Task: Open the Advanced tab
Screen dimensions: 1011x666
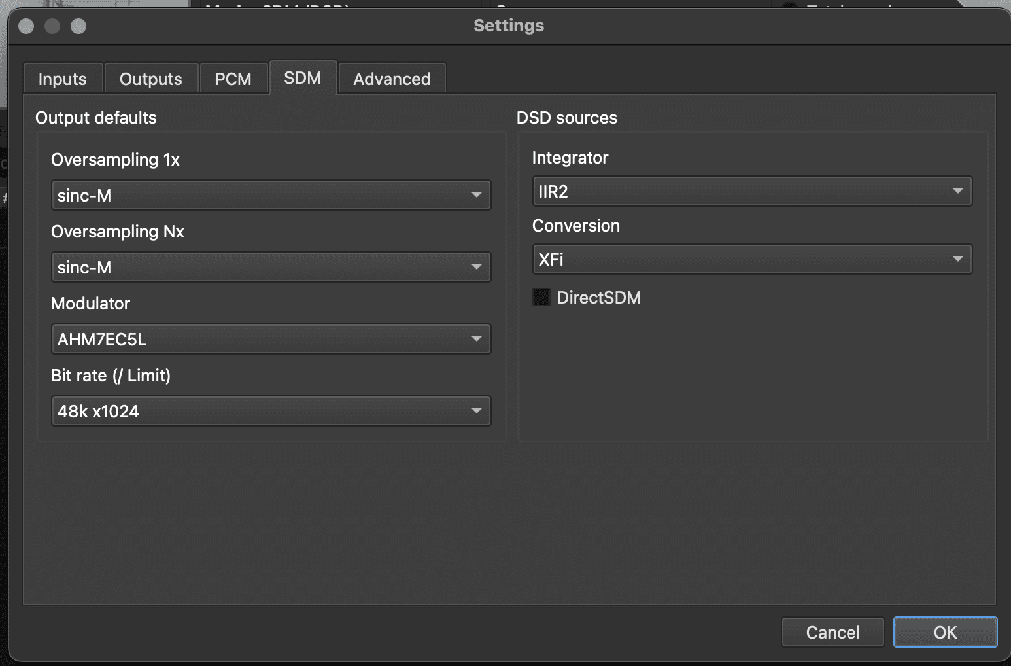Action: click(x=392, y=79)
